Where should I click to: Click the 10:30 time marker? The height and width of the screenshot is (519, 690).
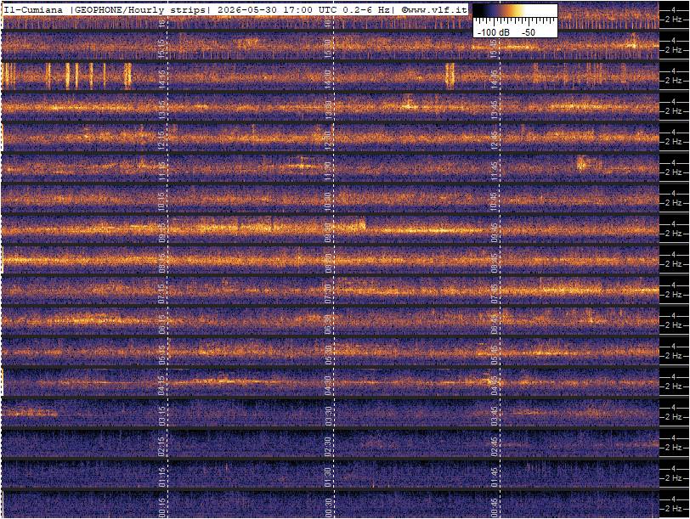click(x=328, y=201)
